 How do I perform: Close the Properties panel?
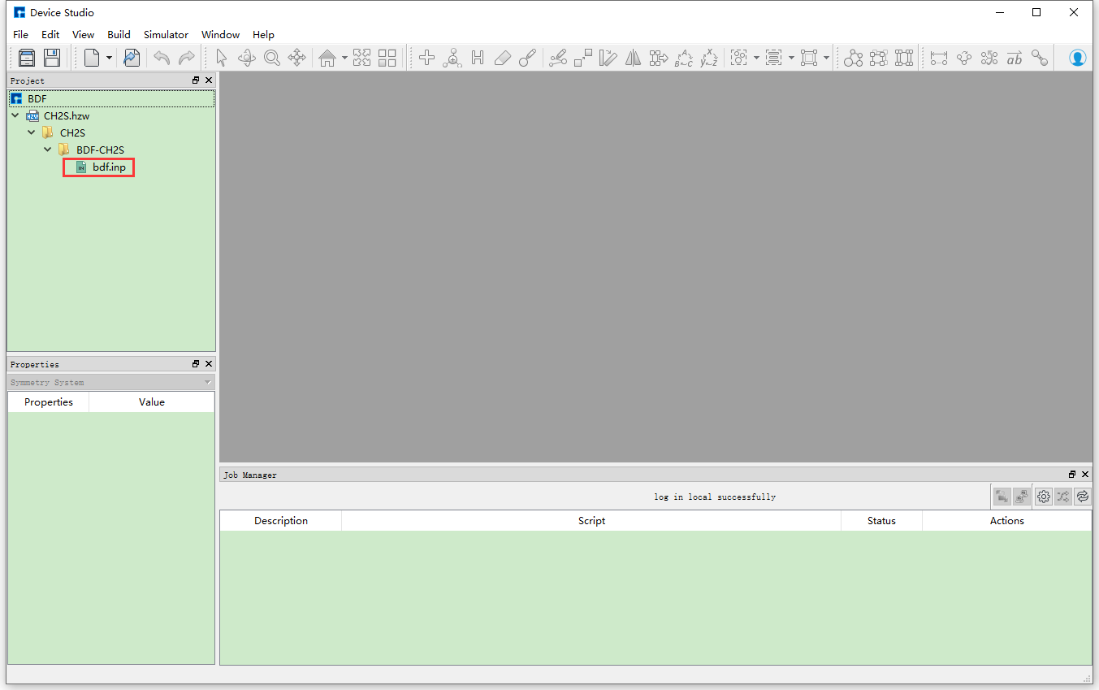tap(209, 364)
